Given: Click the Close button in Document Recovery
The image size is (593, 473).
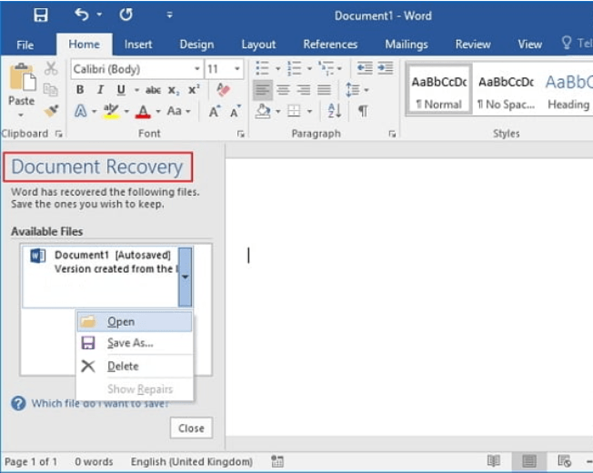Looking at the screenshot, I should click(x=191, y=428).
